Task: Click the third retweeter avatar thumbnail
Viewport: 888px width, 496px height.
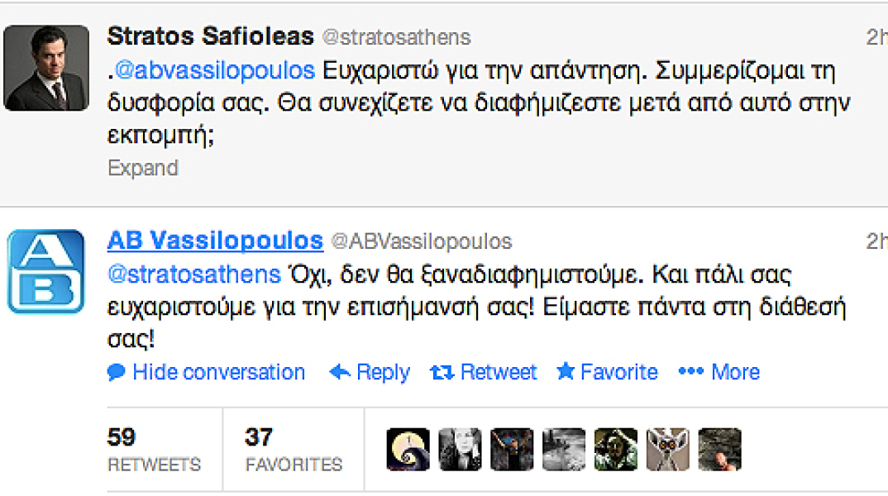Action: [x=512, y=450]
